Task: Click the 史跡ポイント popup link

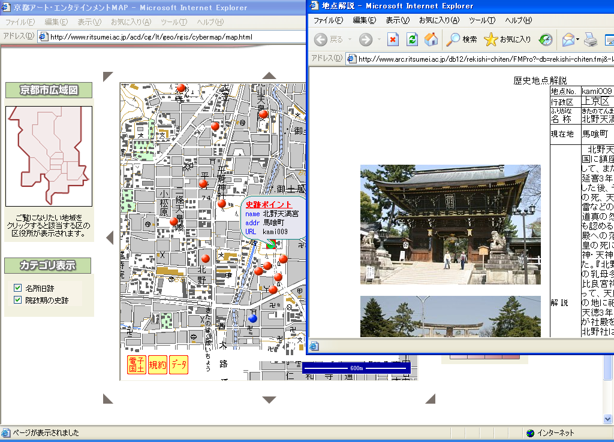Action: pyautogui.click(x=269, y=205)
